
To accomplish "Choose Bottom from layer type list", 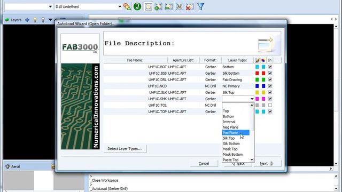I will click(x=228, y=116).
